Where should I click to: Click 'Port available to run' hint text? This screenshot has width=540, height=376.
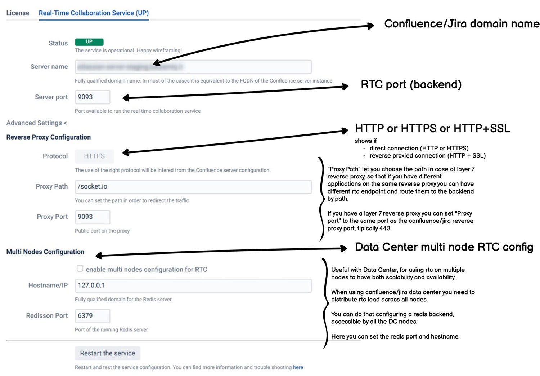tap(138, 111)
